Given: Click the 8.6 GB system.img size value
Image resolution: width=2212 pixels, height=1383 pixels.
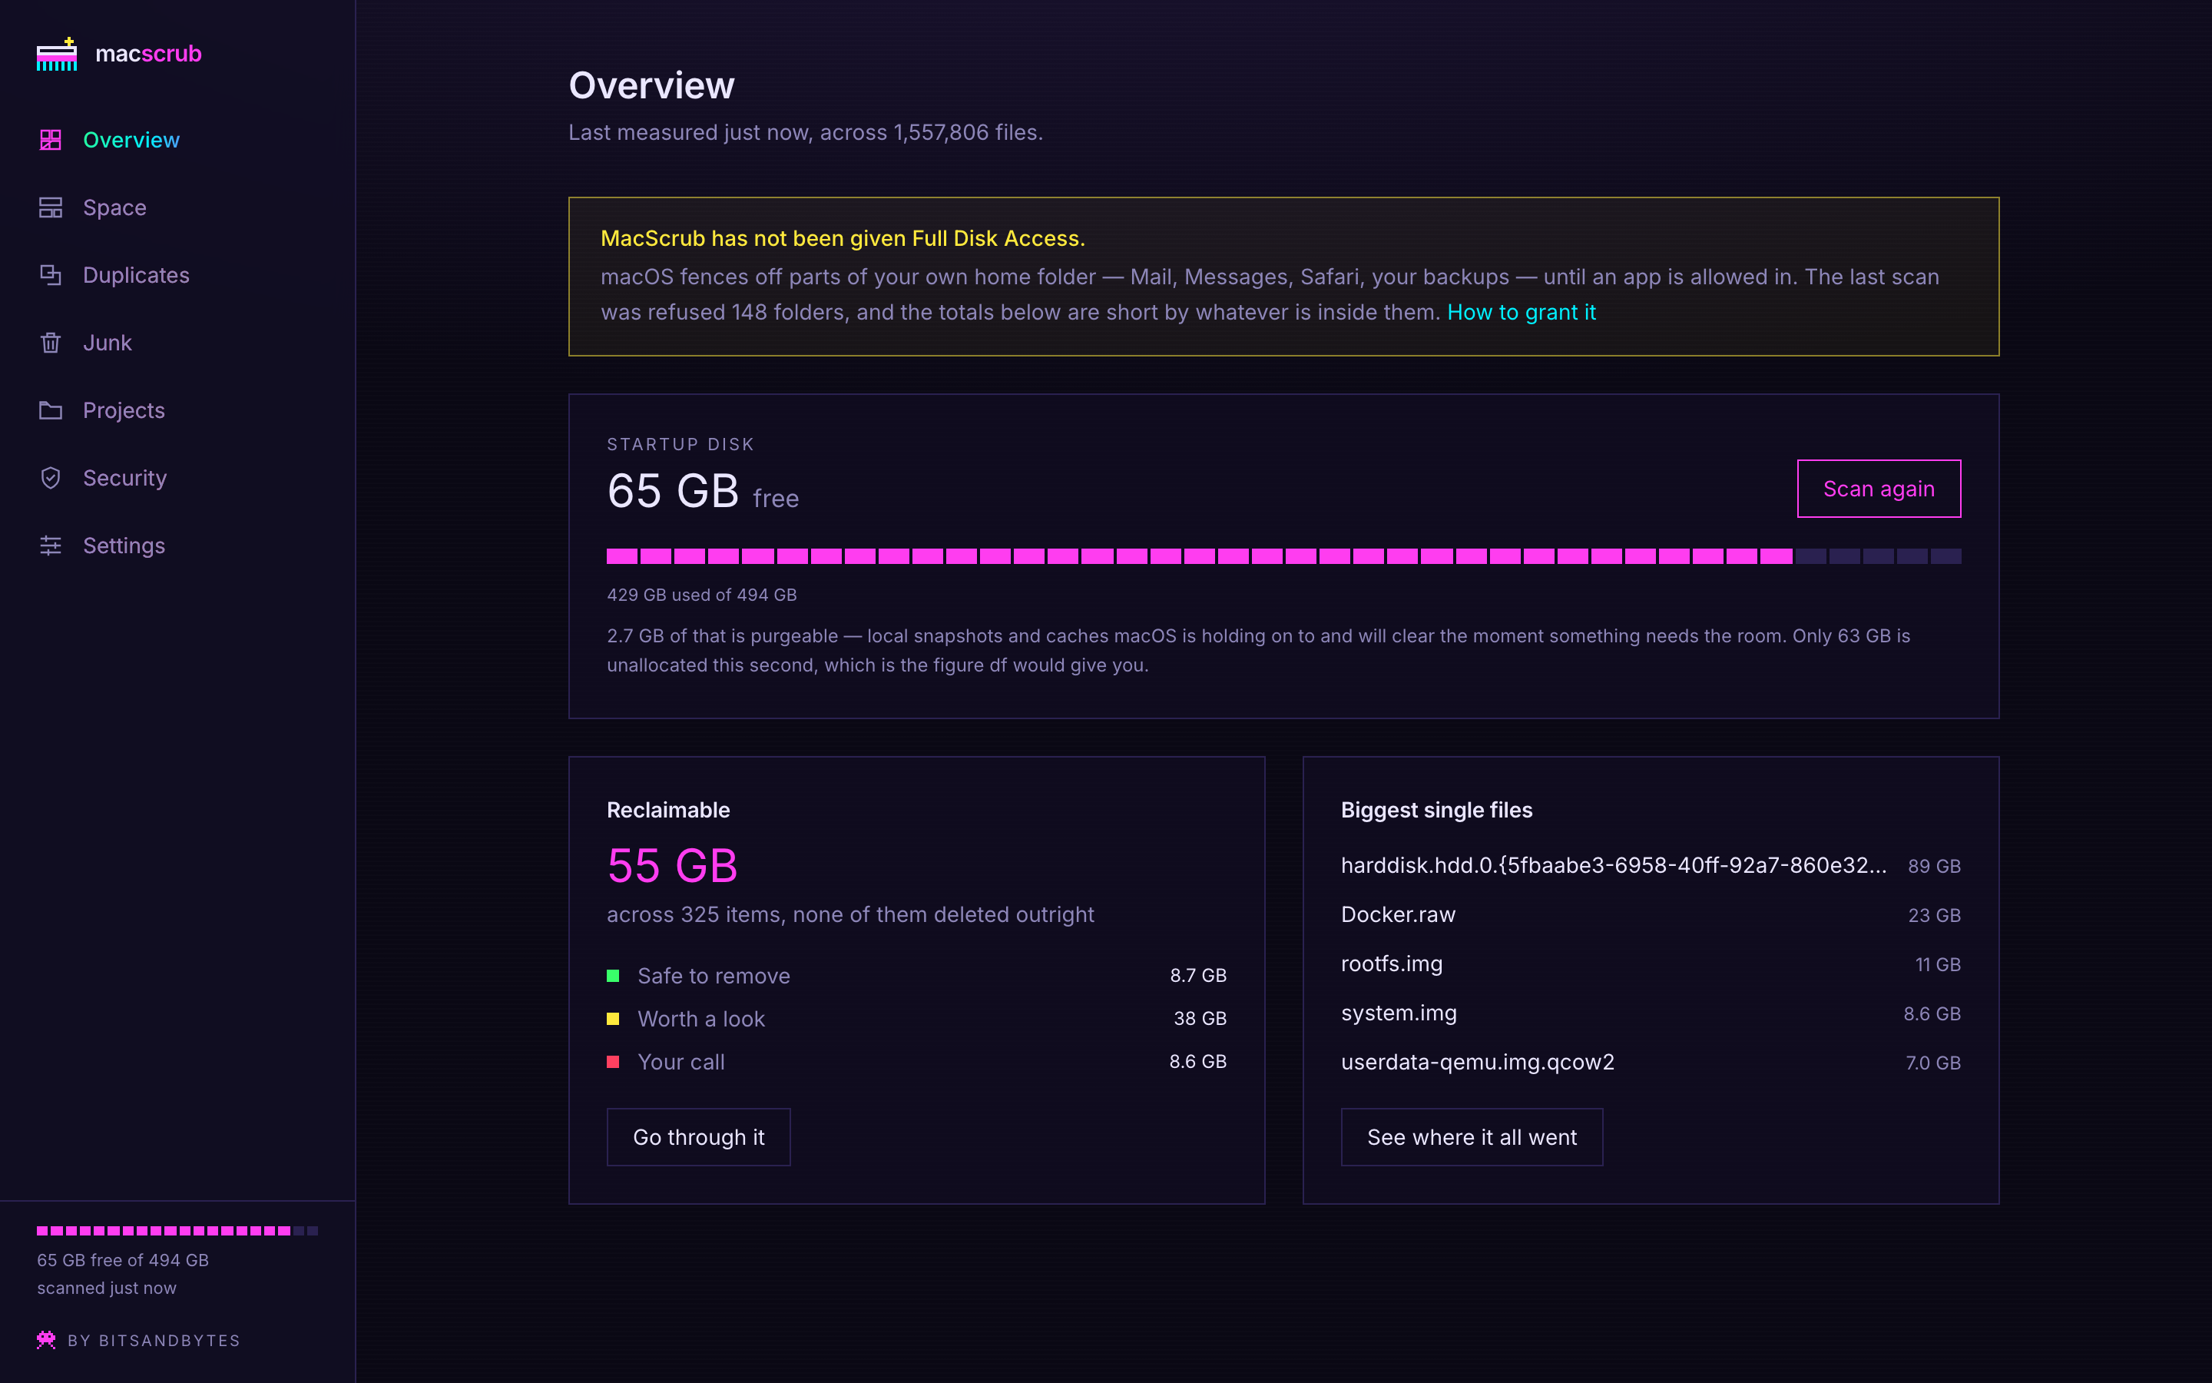Looking at the screenshot, I should point(1932,1014).
